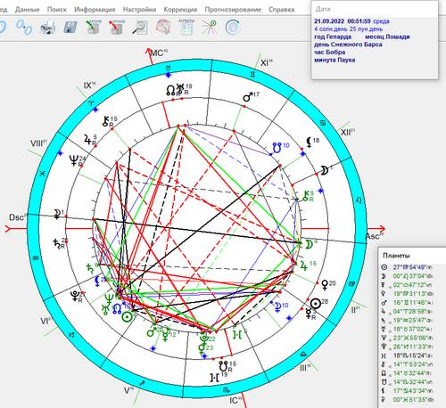Screen dimensions: 446x408
Task: Click the text 'час Бобра'
Action: coord(329,53)
